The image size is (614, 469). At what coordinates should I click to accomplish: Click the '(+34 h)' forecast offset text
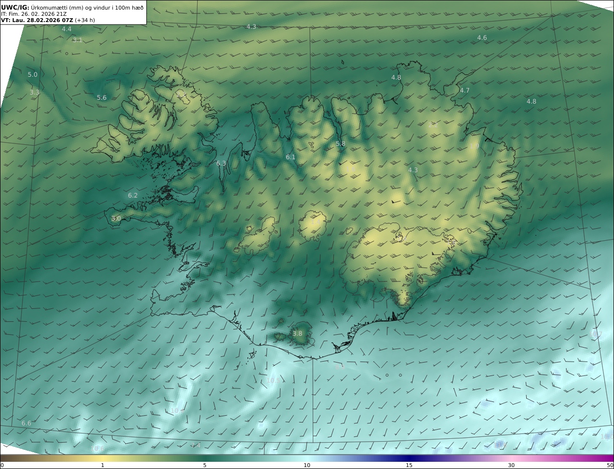point(85,20)
